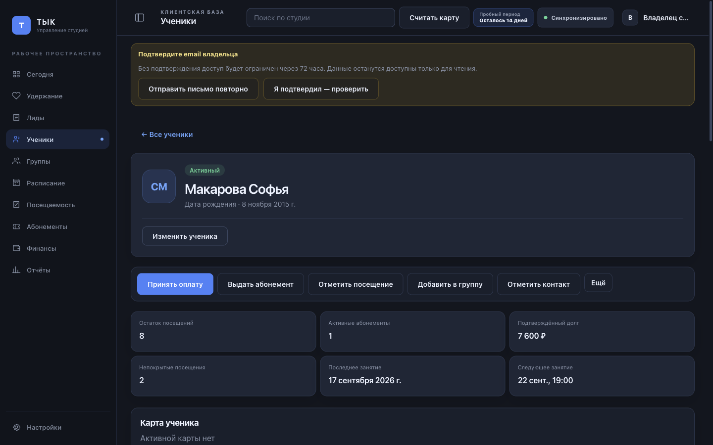Click Изменить ученика button

185,236
